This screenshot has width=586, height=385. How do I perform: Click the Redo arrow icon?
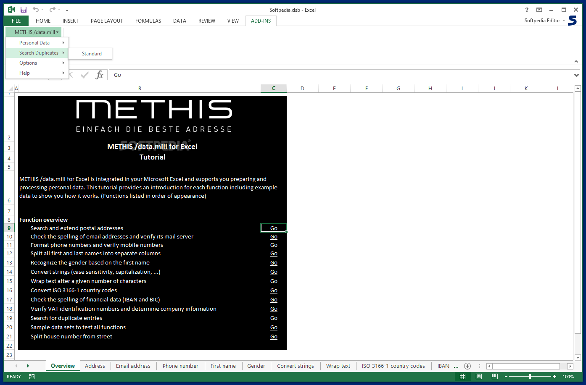coord(52,10)
